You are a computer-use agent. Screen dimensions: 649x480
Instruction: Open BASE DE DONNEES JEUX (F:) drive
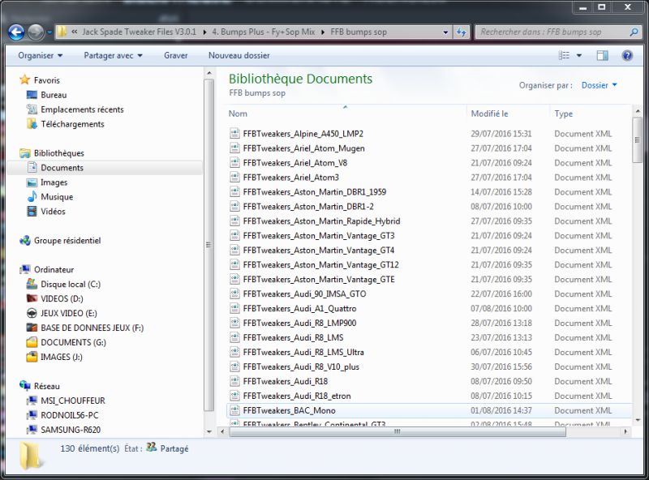(x=92, y=328)
